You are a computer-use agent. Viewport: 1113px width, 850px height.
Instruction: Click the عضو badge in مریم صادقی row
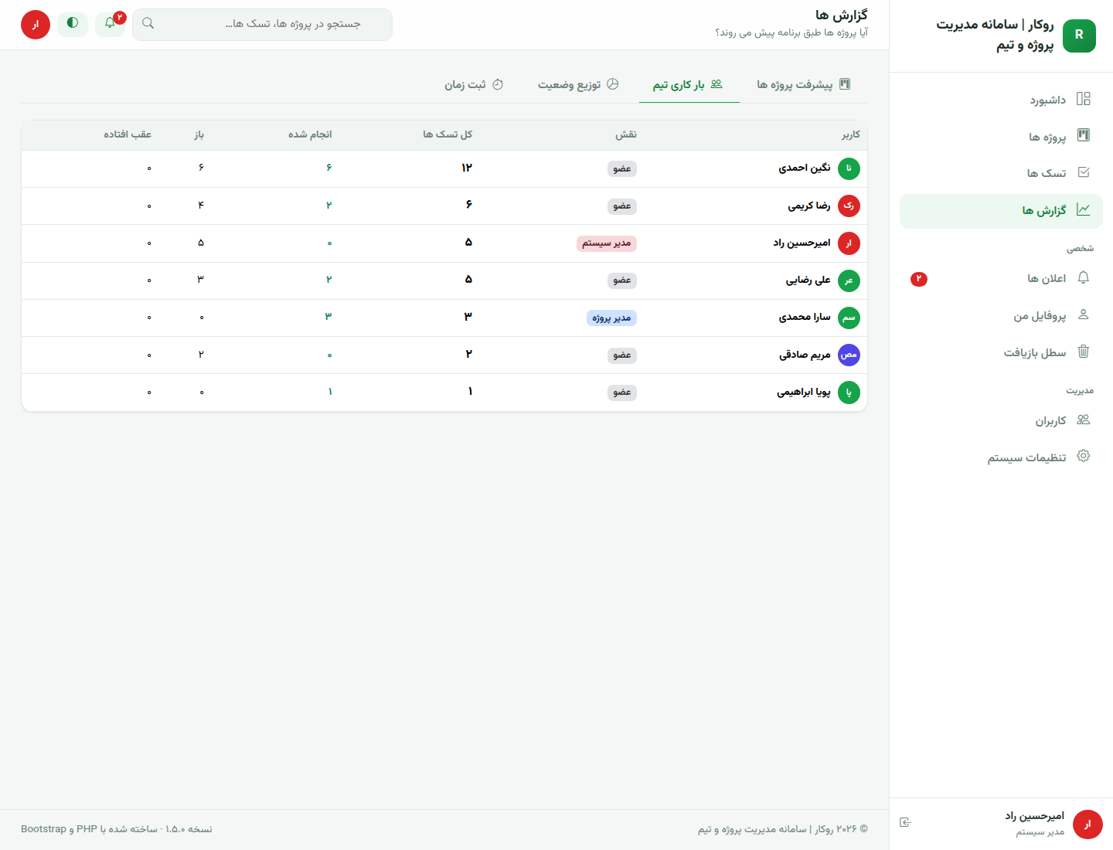pyautogui.click(x=622, y=355)
